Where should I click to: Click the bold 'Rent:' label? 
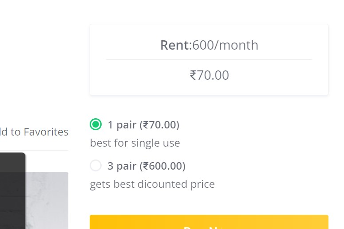(x=176, y=45)
